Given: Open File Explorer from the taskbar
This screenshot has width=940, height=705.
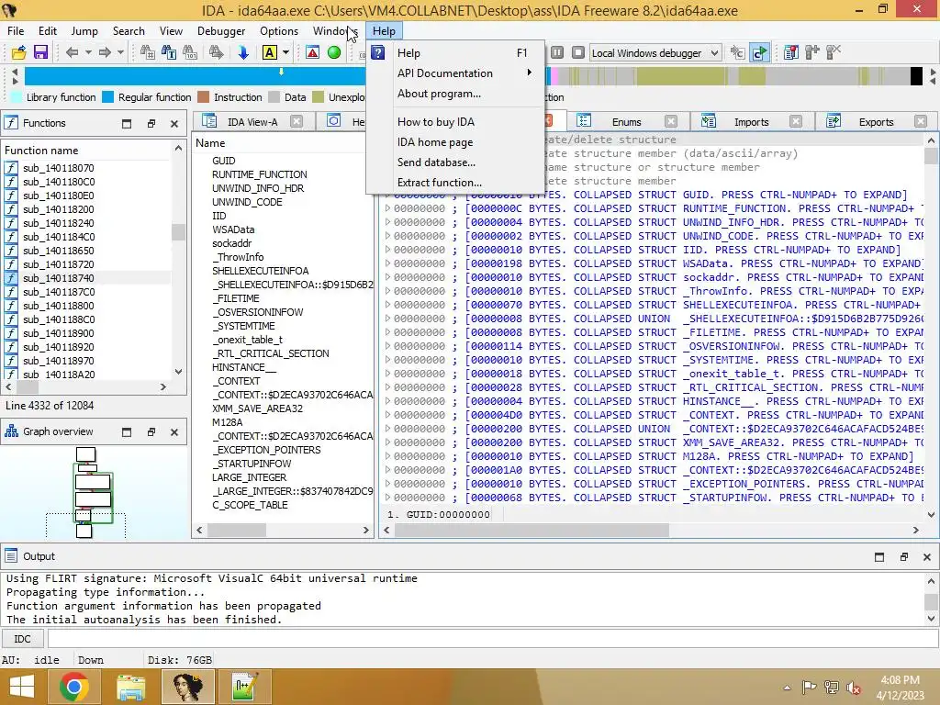Looking at the screenshot, I should [x=130, y=687].
